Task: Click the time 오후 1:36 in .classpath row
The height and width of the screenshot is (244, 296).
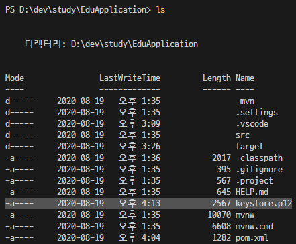Action: (x=140, y=158)
